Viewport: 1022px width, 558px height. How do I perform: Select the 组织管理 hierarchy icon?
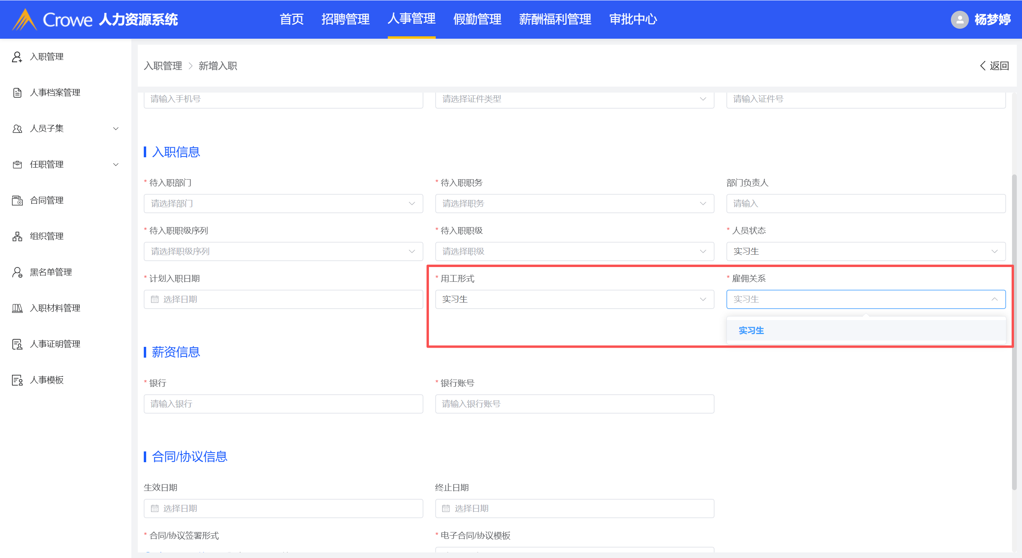[17, 236]
